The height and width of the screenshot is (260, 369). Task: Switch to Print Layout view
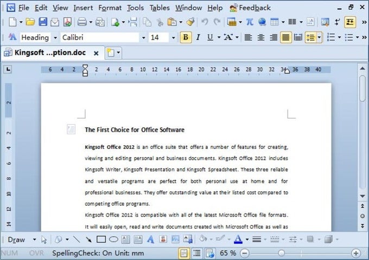pos(184,253)
